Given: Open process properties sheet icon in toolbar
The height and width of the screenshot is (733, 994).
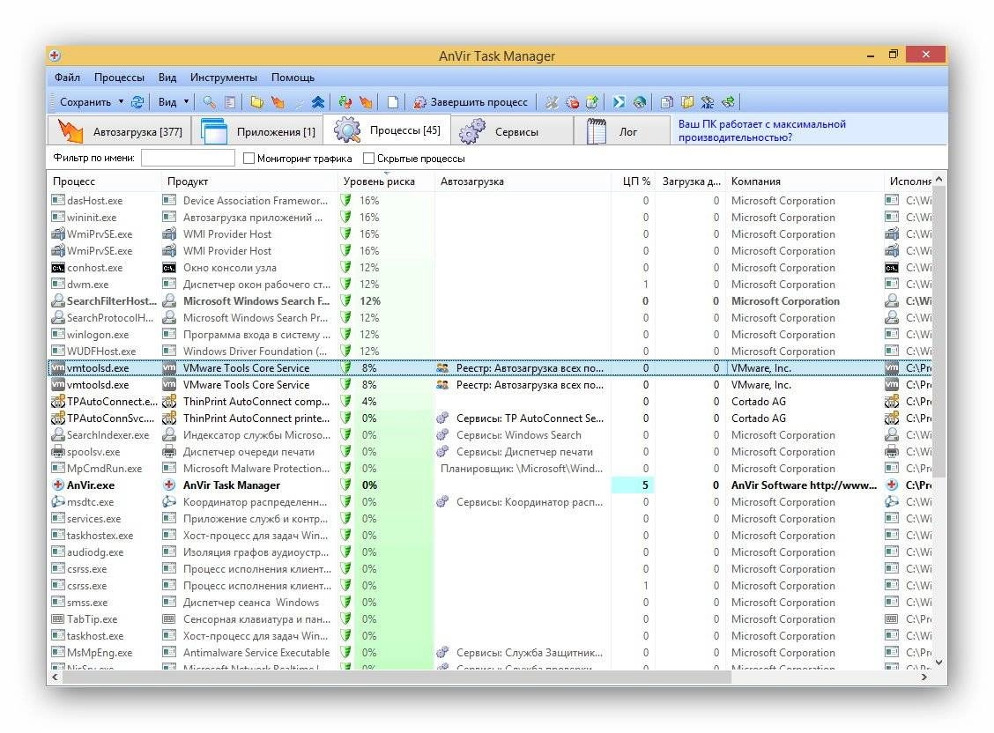Looking at the screenshot, I should (229, 102).
